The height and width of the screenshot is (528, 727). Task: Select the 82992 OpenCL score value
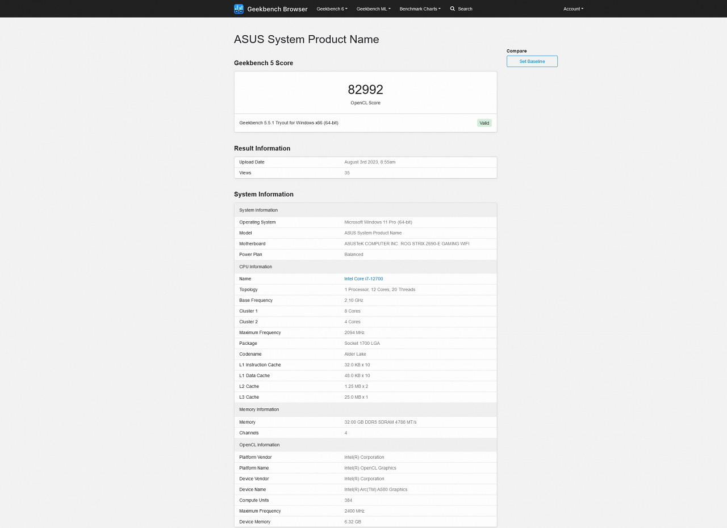(x=365, y=90)
